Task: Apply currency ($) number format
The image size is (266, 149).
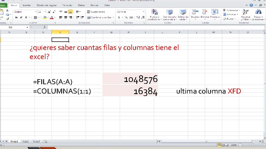Action: click(x=119, y=17)
